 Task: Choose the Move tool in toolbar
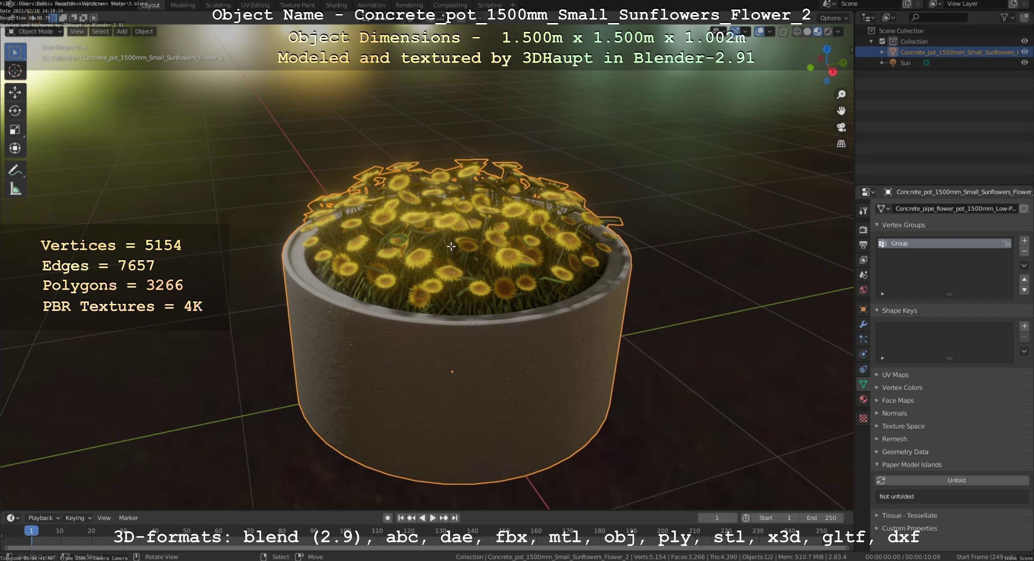point(15,92)
